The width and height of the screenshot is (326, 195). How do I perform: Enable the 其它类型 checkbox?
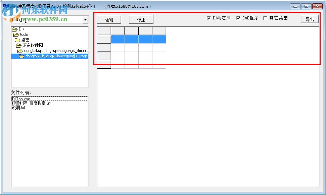265,18
